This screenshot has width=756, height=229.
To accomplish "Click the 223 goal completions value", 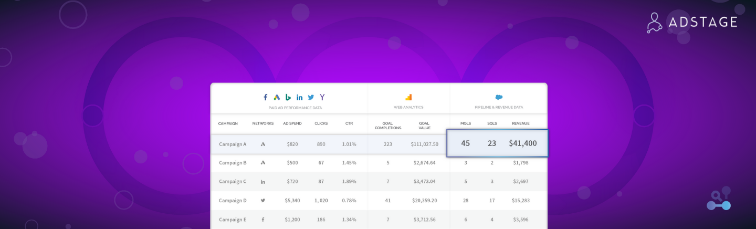I will pos(388,144).
